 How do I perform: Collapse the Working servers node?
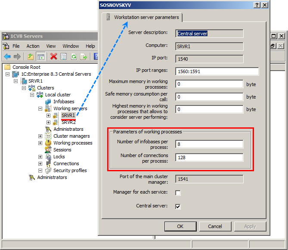[x=40, y=109]
